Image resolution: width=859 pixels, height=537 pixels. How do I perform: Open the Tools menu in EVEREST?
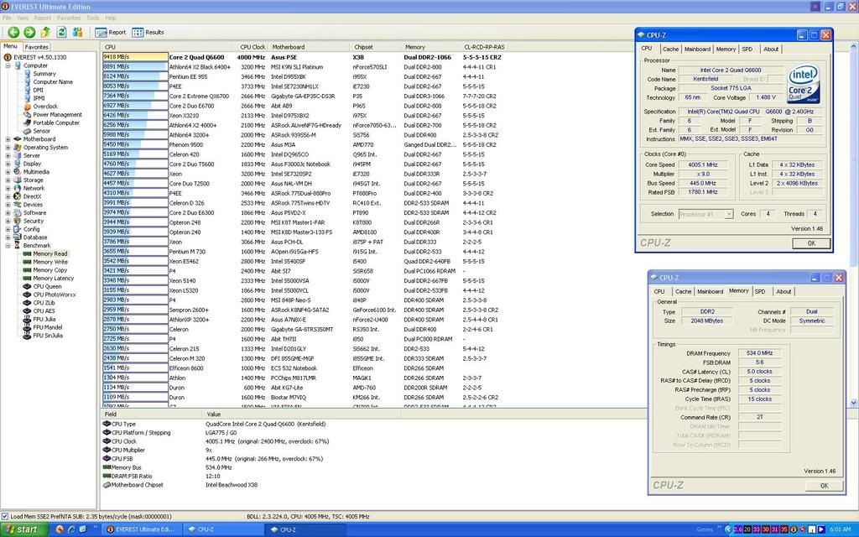(93, 18)
